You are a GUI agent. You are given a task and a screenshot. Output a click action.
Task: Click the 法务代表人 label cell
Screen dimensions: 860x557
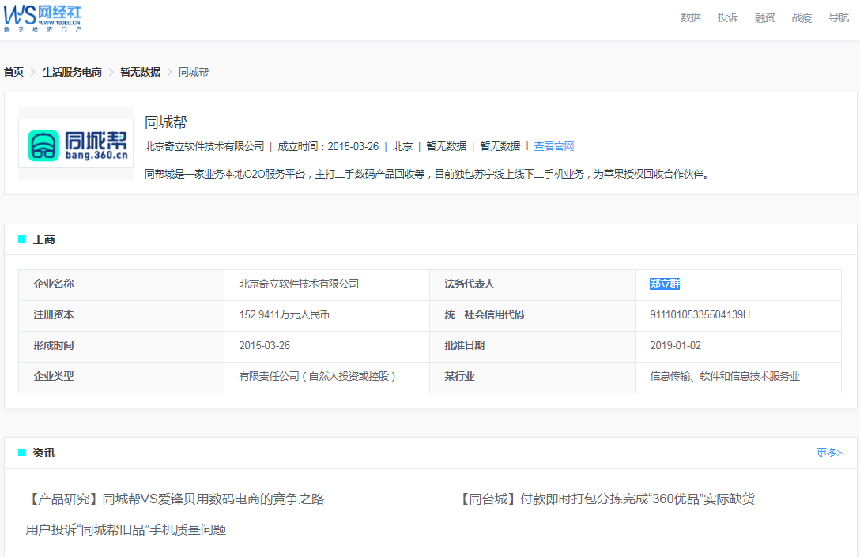(532, 284)
